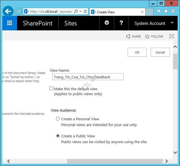This screenshot has width=180, height=166.
Task: Click the Cancel button
Action: point(160,52)
